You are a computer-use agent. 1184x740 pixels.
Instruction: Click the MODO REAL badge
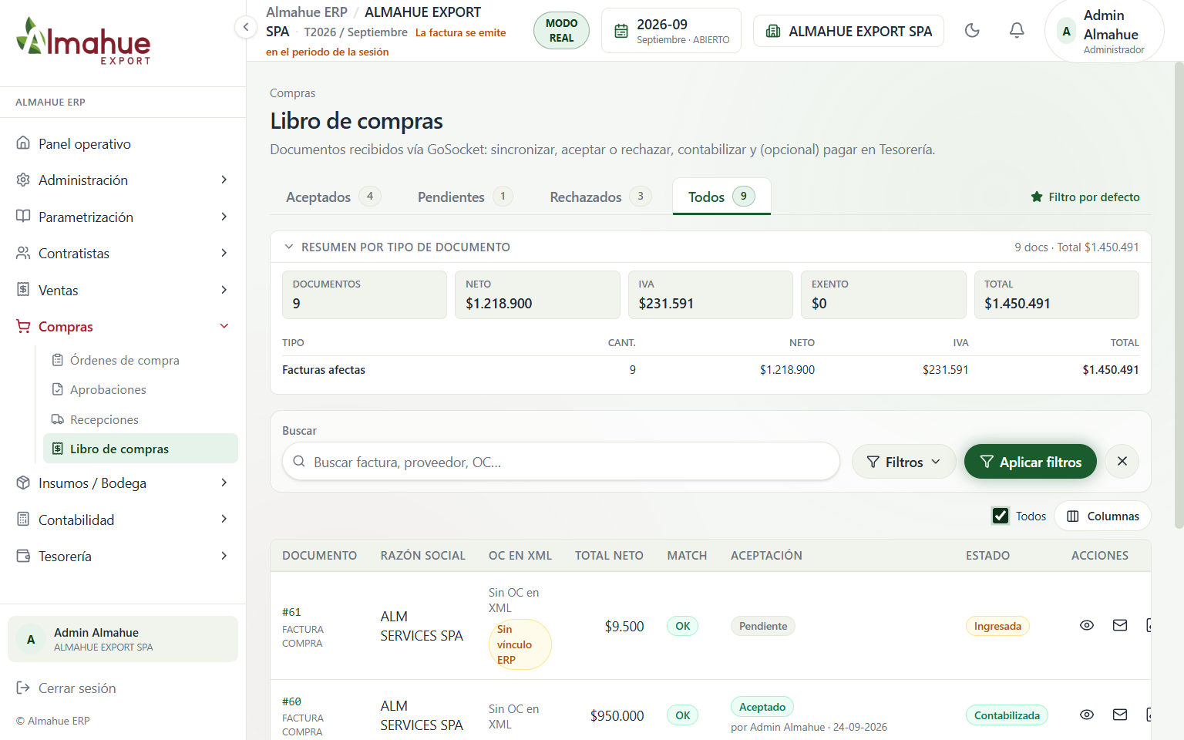[x=561, y=31]
